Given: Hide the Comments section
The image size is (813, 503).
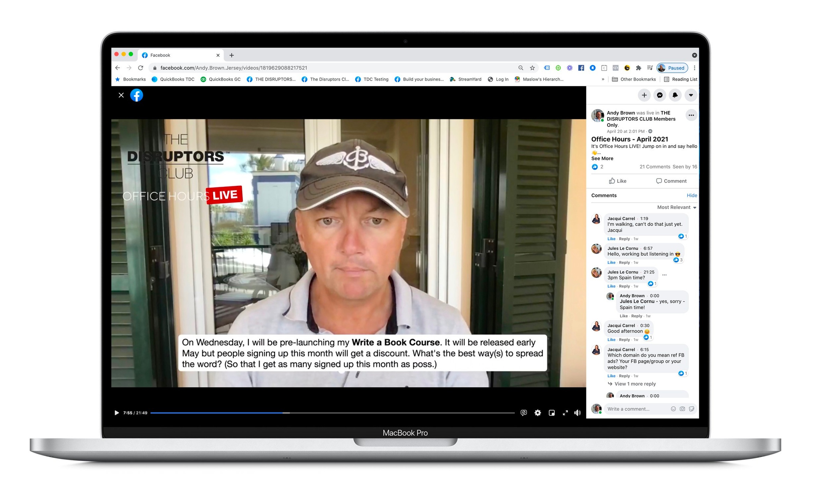Looking at the screenshot, I should (x=691, y=195).
